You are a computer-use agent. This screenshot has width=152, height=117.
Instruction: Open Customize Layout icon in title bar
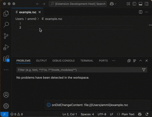pos(128,4)
